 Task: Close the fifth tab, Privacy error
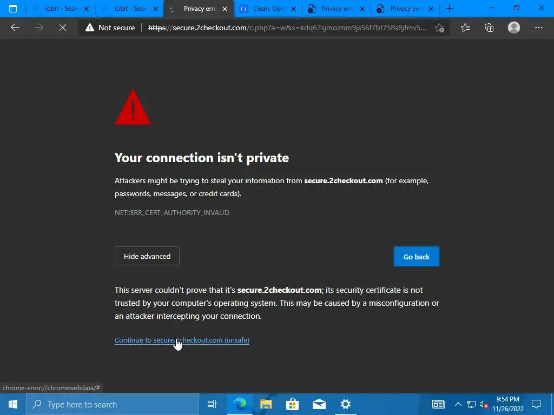coord(362,9)
